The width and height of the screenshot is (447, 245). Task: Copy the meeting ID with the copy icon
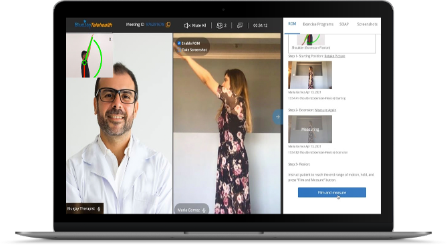168,25
